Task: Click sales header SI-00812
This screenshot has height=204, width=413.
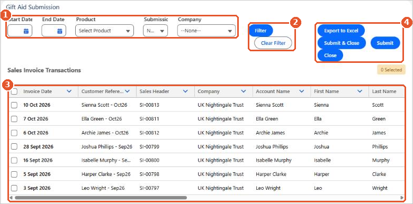Action: coord(149,133)
